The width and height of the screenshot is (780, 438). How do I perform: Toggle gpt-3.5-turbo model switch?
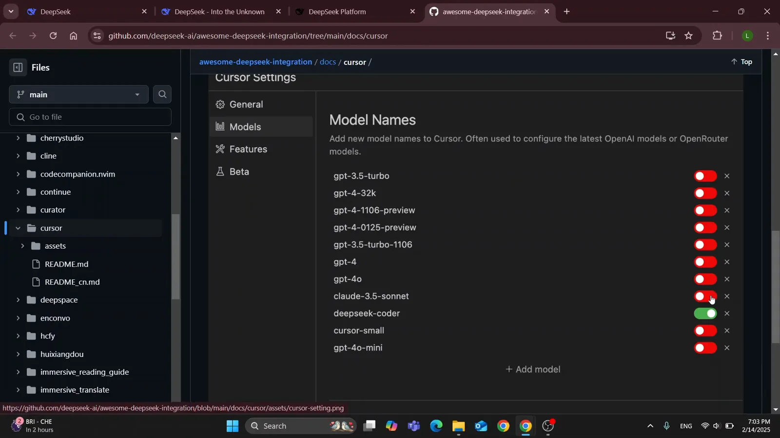(705, 176)
